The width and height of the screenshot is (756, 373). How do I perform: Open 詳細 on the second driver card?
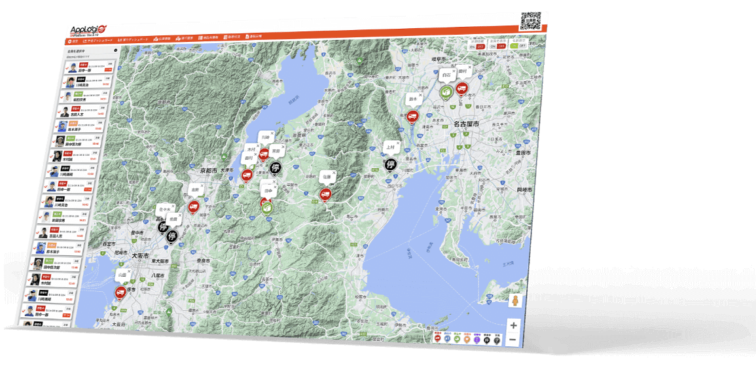click(x=107, y=78)
